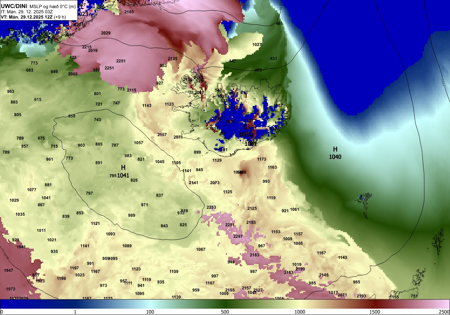Image resolution: width=450 pixels, height=315 pixels.
Task: Click the map value 2253
Action: [x=211, y=207]
